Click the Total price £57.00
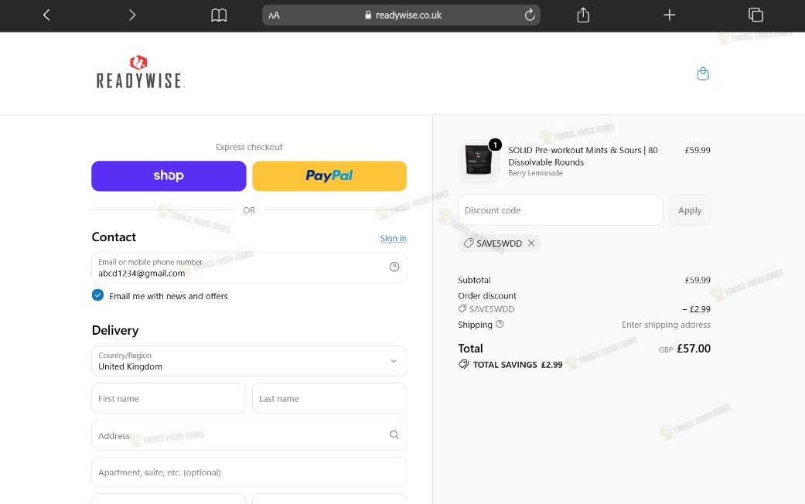 point(694,349)
